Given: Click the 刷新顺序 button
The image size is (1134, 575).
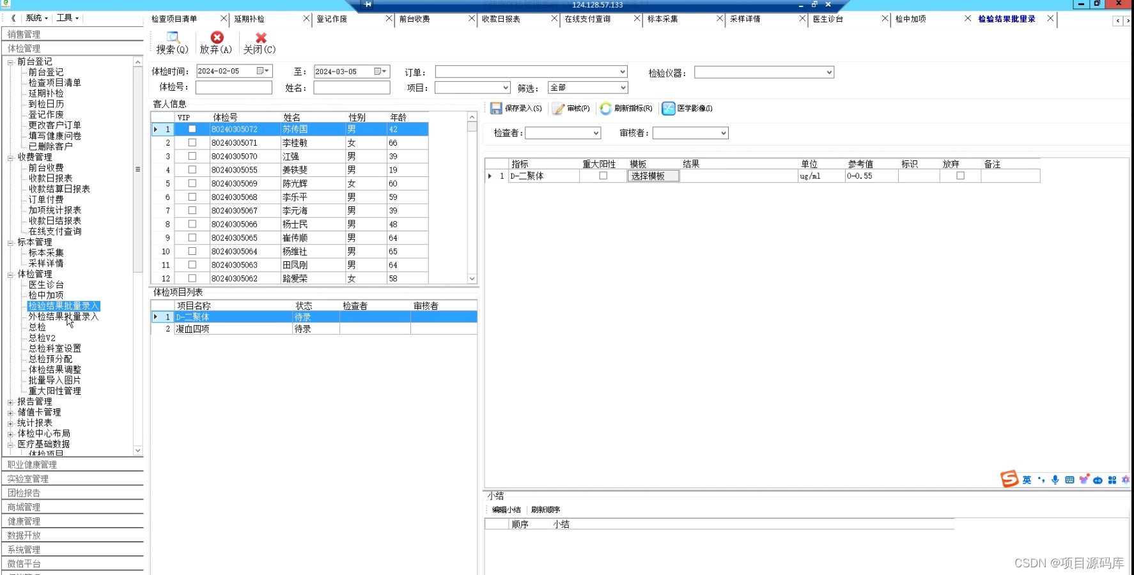Looking at the screenshot, I should (545, 509).
